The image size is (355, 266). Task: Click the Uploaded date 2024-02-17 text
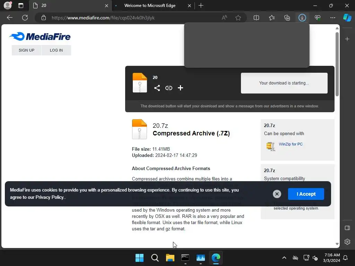coord(165,156)
